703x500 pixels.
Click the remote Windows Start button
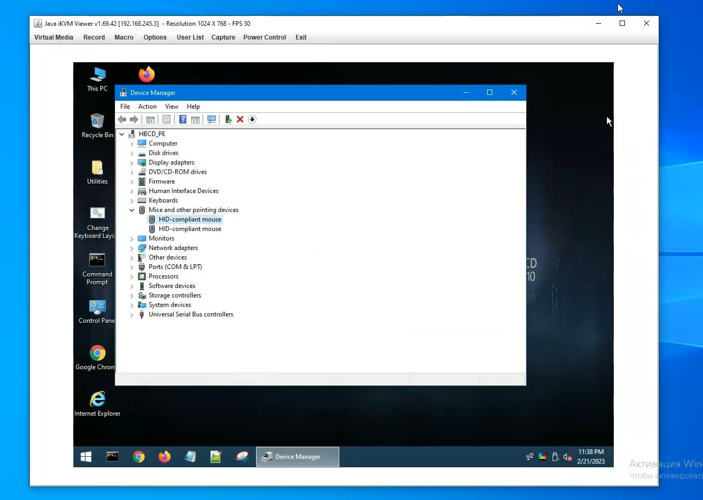pyautogui.click(x=86, y=457)
